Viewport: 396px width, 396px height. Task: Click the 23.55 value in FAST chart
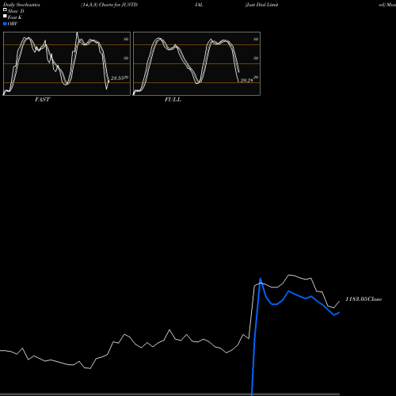(x=117, y=78)
